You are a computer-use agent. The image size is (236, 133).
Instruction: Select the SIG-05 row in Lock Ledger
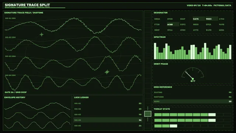(108, 126)
